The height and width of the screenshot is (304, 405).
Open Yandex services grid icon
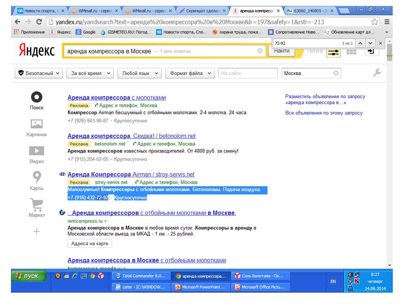(x=351, y=52)
